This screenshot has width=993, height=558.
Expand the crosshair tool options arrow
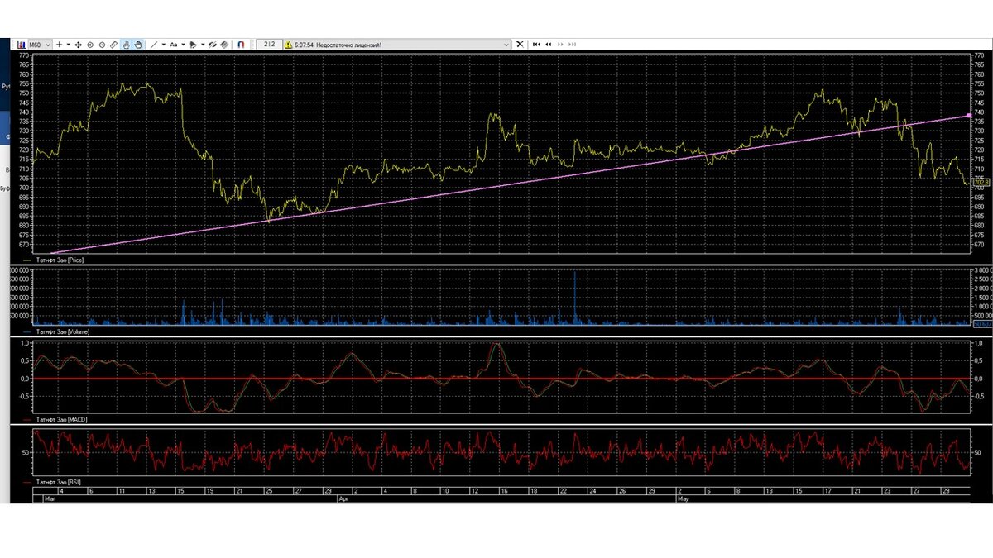(x=69, y=45)
